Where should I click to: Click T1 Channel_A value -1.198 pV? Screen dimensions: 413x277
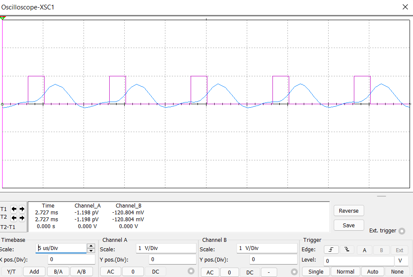tap(87, 212)
